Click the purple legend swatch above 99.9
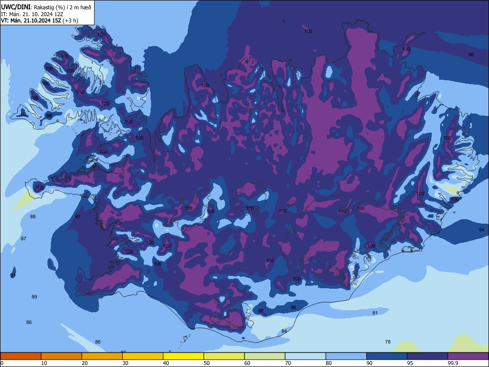 468,356
